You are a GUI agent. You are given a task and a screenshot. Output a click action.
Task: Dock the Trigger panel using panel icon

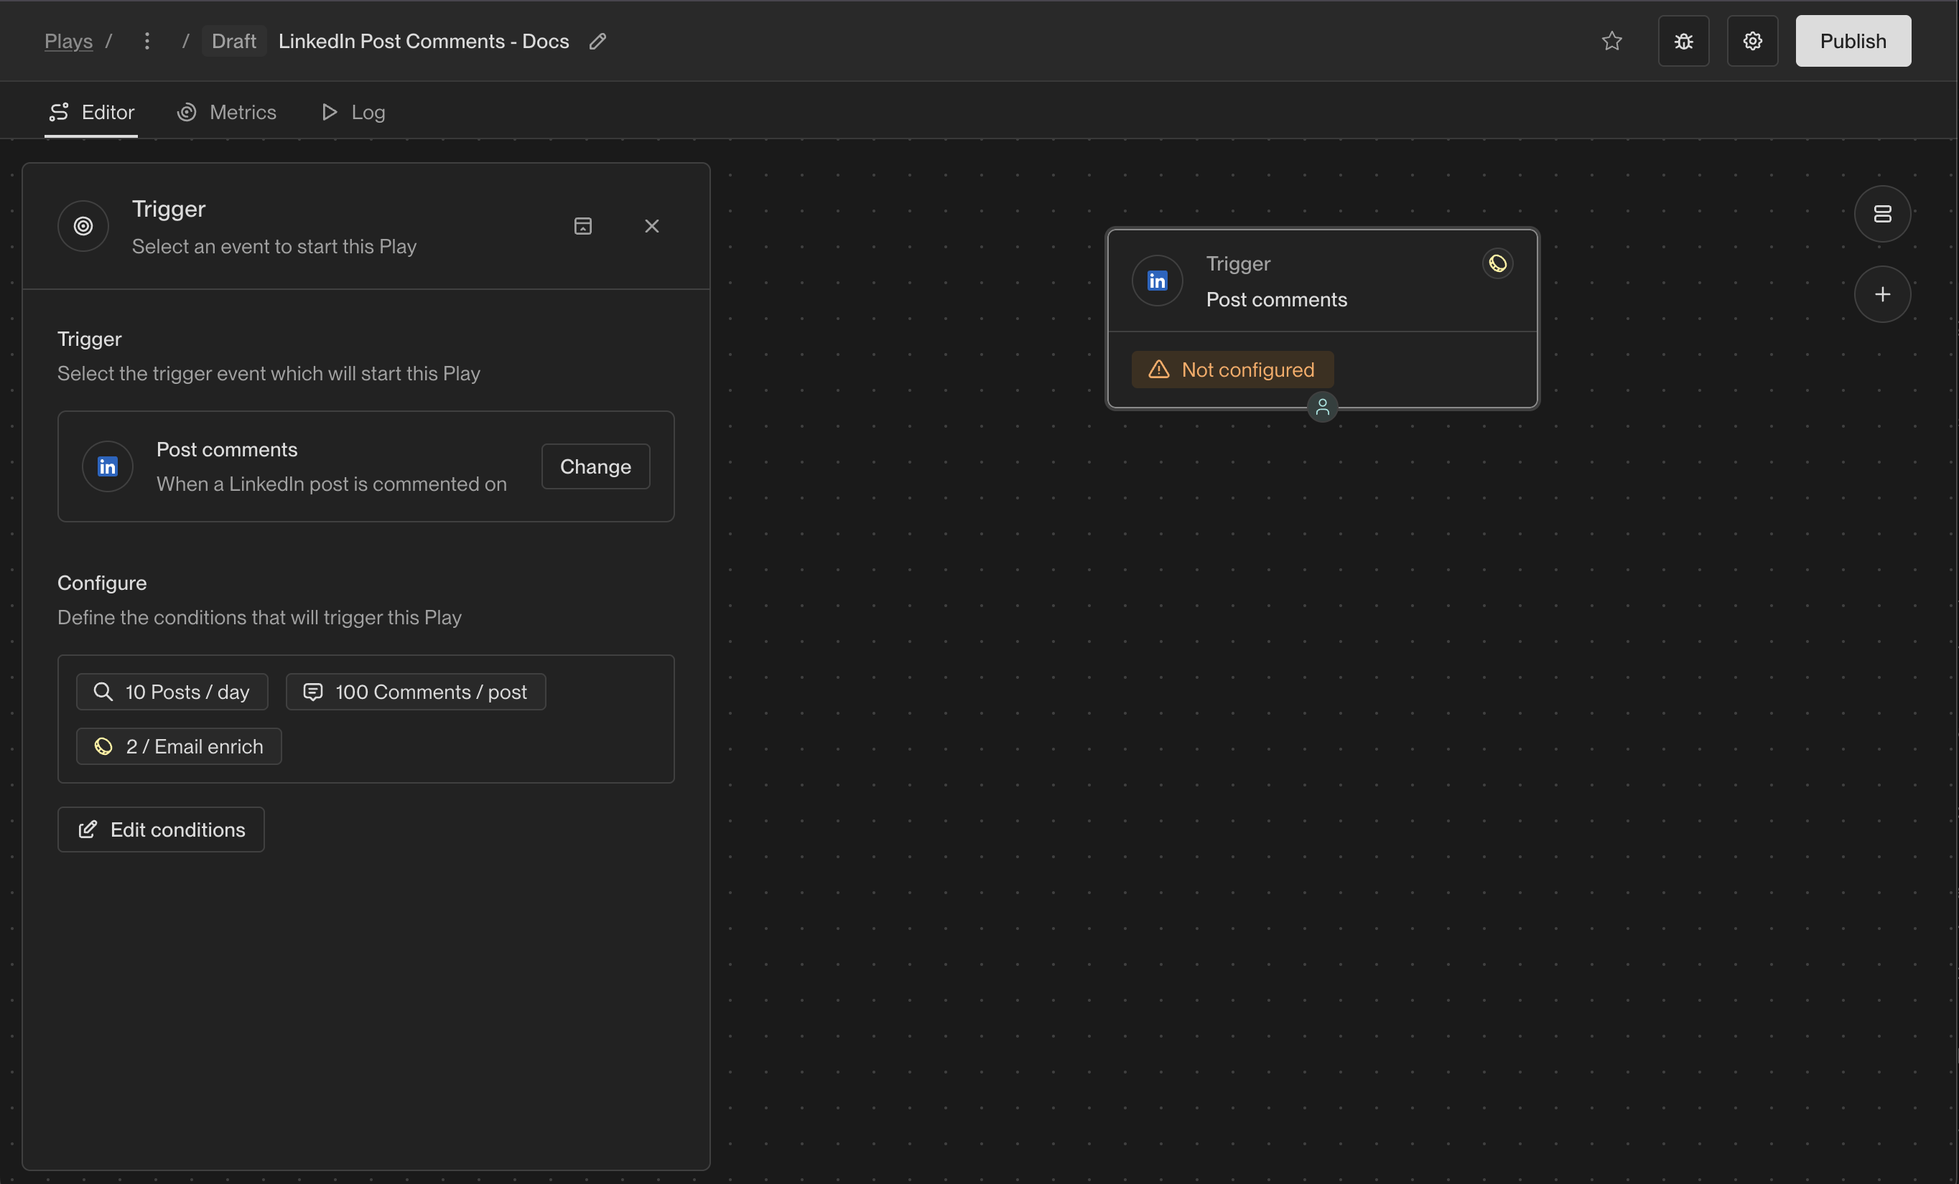point(583,227)
